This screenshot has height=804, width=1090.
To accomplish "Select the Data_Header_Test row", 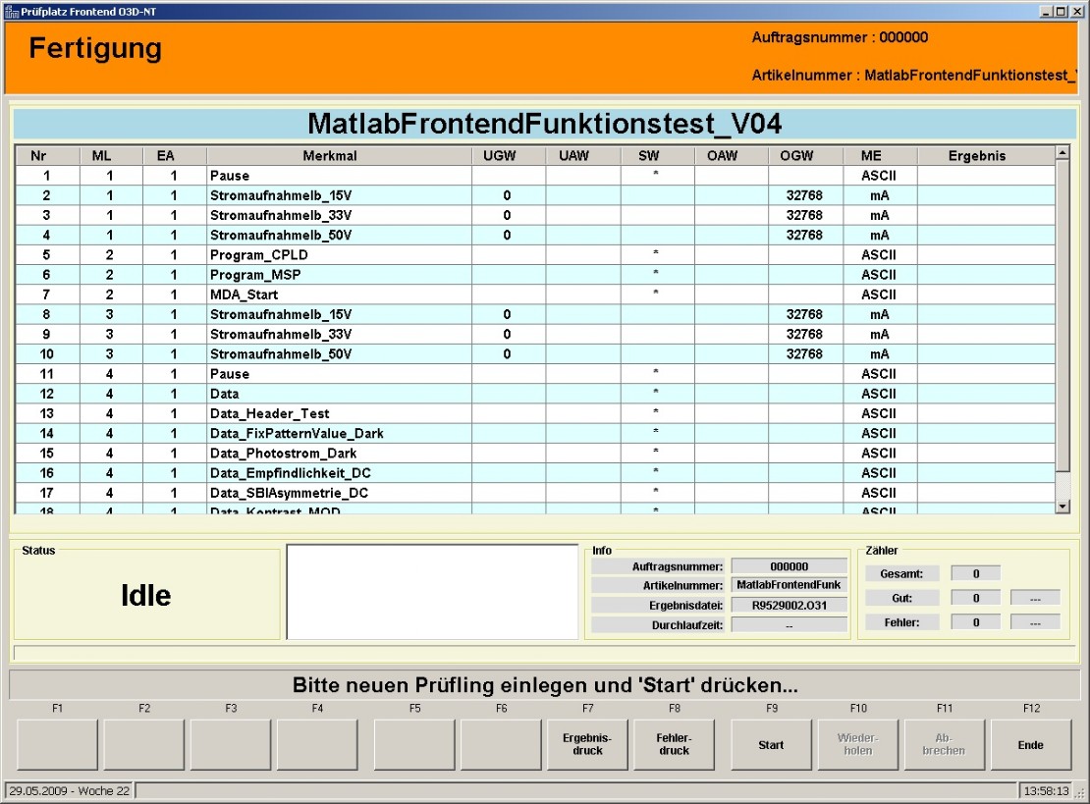I will (534, 413).
